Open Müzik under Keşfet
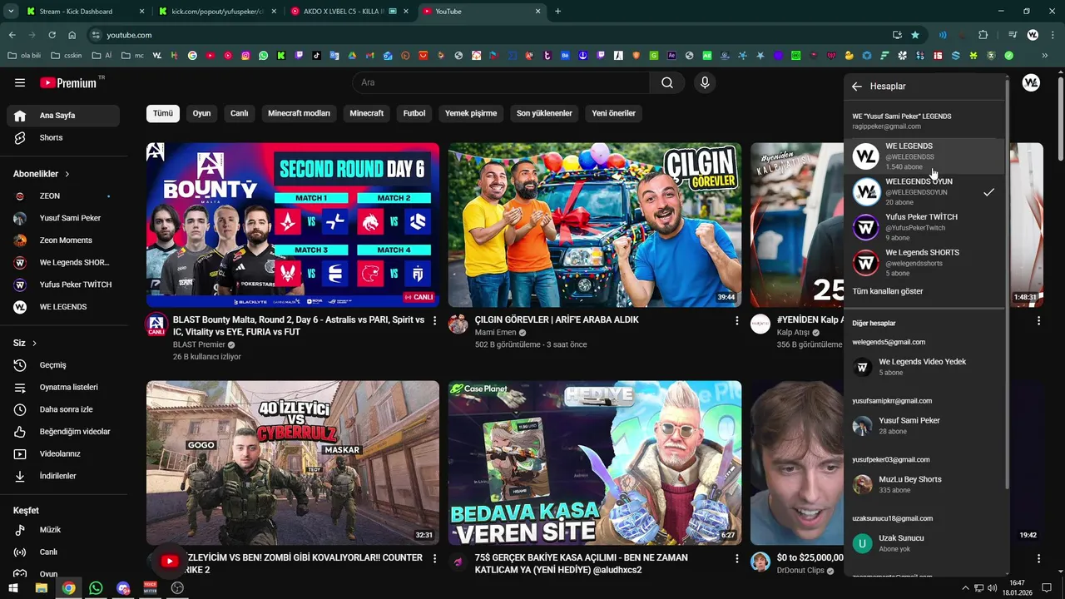This screenshot has height=599, width=1065. pyautogui.click(x=63, y=530)
